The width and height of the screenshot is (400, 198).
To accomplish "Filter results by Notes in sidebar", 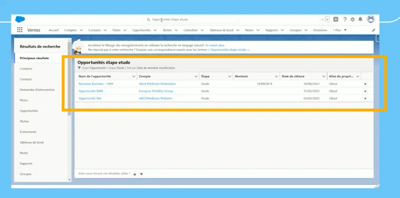I will [x=24, y=153].
